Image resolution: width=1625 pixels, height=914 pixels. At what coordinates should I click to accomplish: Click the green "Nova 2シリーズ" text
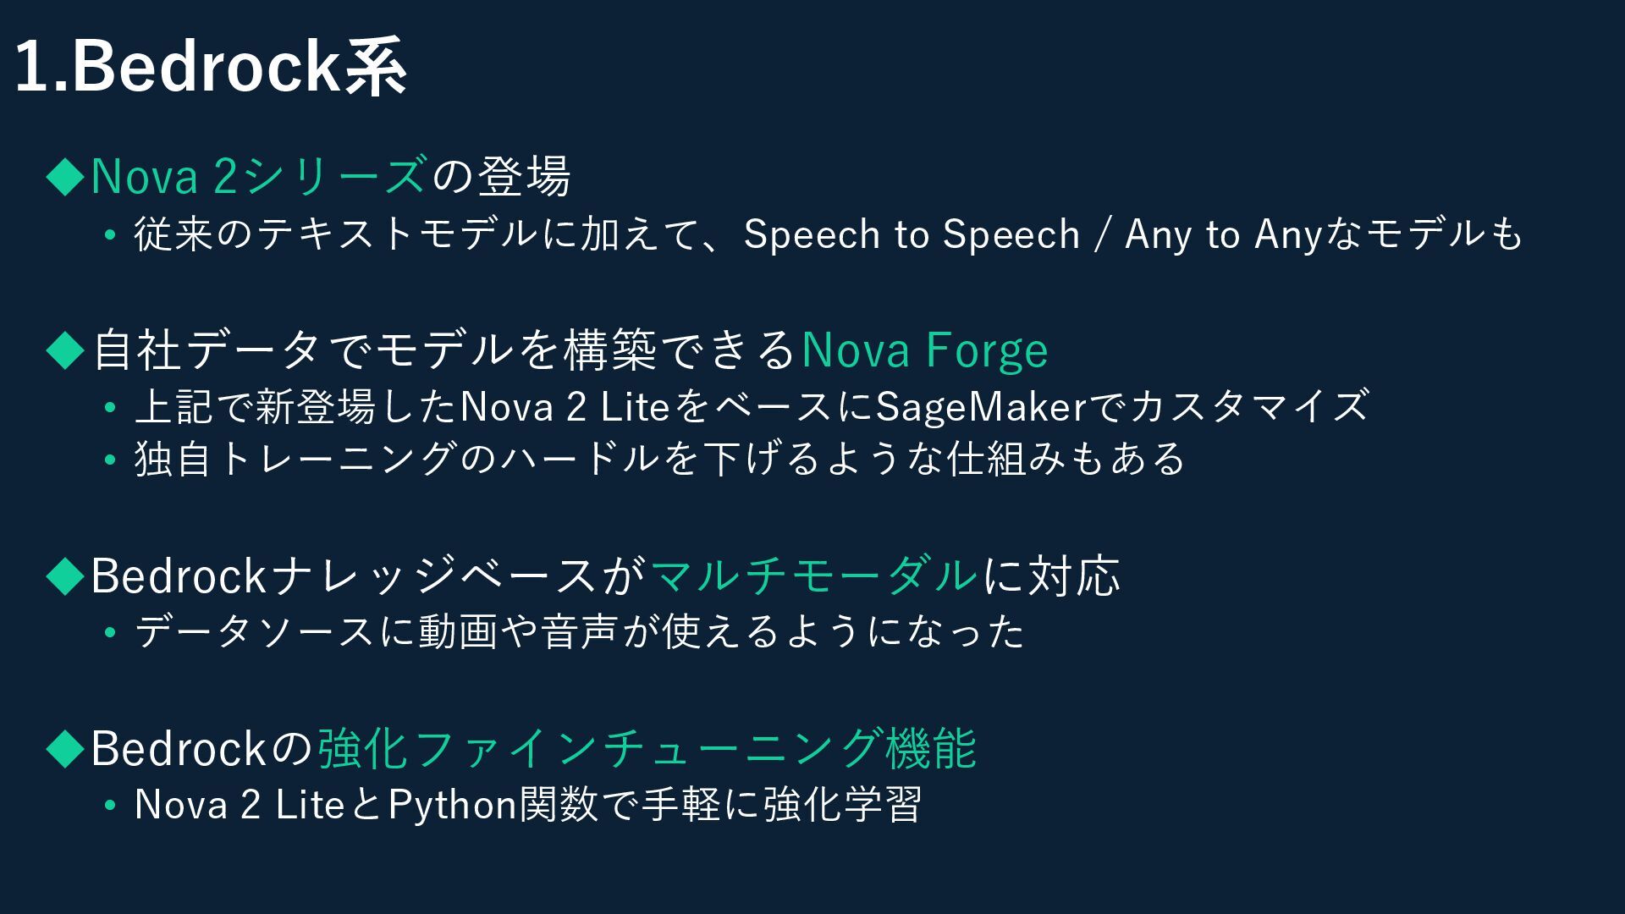[x=258, y=176]
